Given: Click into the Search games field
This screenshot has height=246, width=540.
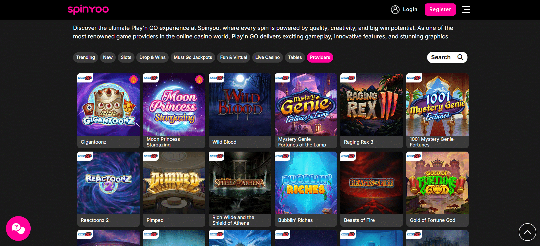Looking at the screenshot, I should pyautogui.click(x=441, y=57).
